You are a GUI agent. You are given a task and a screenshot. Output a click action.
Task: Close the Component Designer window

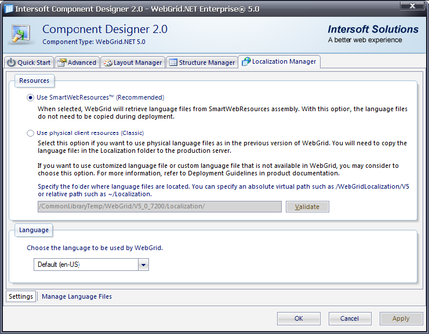(x=412, y=6)
